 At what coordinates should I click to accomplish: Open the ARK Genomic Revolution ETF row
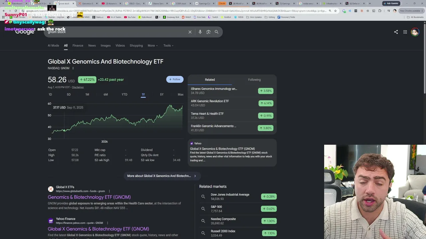pyautogui.click(x=232, y=103)
